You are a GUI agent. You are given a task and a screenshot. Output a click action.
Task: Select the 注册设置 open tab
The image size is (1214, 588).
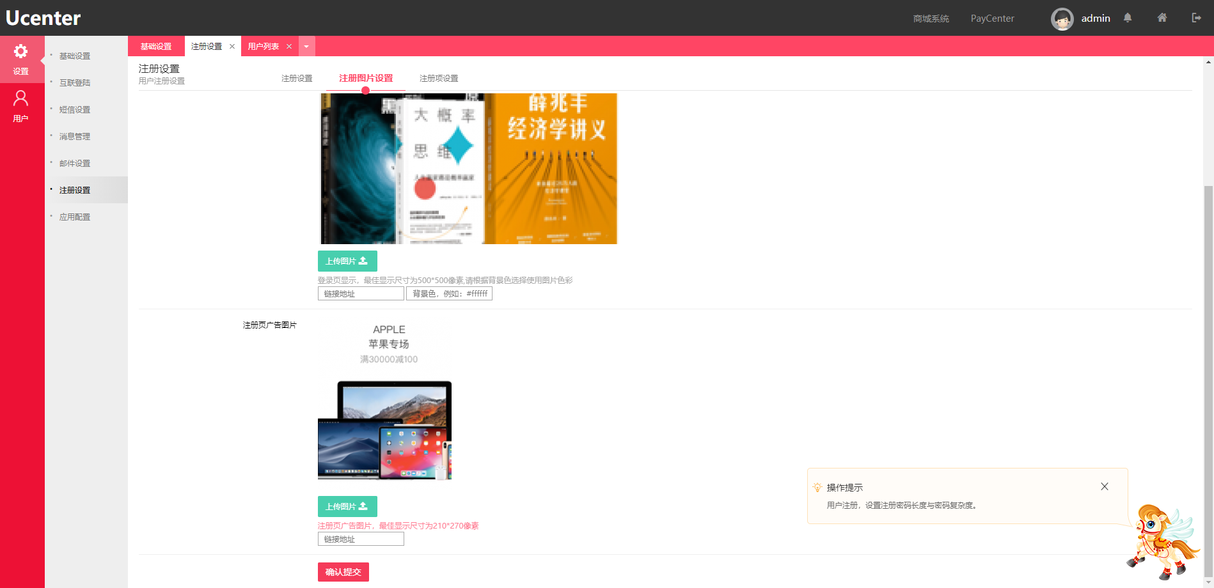(x=207, y=47)
